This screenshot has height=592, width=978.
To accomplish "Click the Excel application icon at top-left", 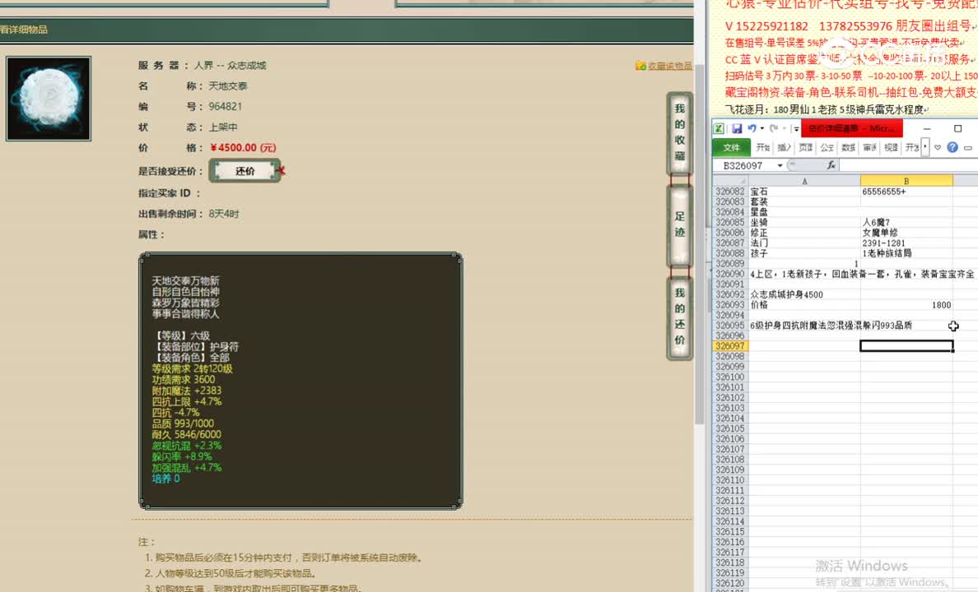I will coord(720,128).
